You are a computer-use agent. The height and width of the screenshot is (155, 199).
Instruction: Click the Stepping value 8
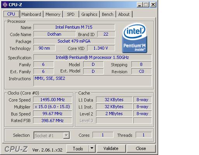pyautogui.click(x=141, y=64)
